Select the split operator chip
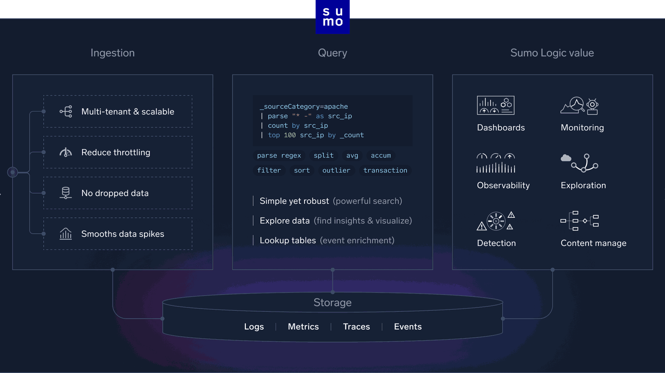The width and height of the screenshot is (665, 373). tap(323, 156)
